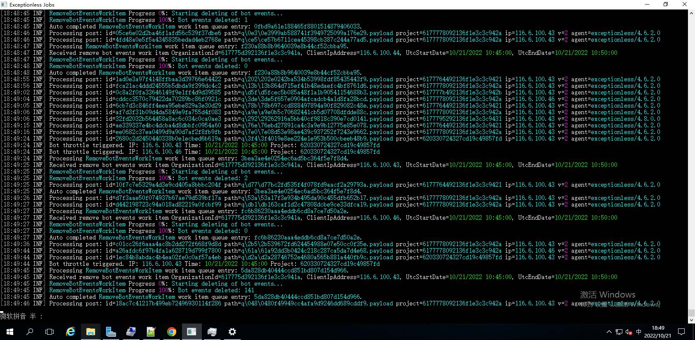Viewport: 695px width, 340px height.
Task: Open the Settings gear in the taskbar
Action: (232, 332)
